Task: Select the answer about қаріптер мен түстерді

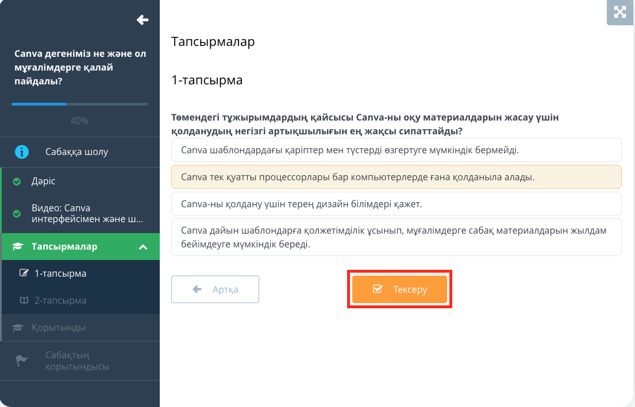Action: click(396, 150)
